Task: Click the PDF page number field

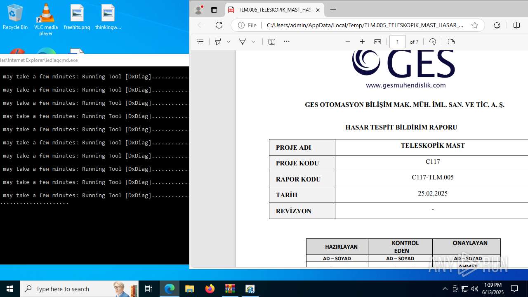Action: [x=398, y=42]
